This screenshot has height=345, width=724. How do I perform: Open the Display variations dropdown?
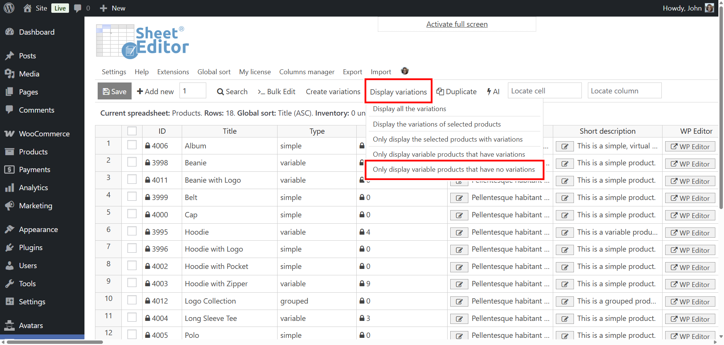tap(398, 91)
